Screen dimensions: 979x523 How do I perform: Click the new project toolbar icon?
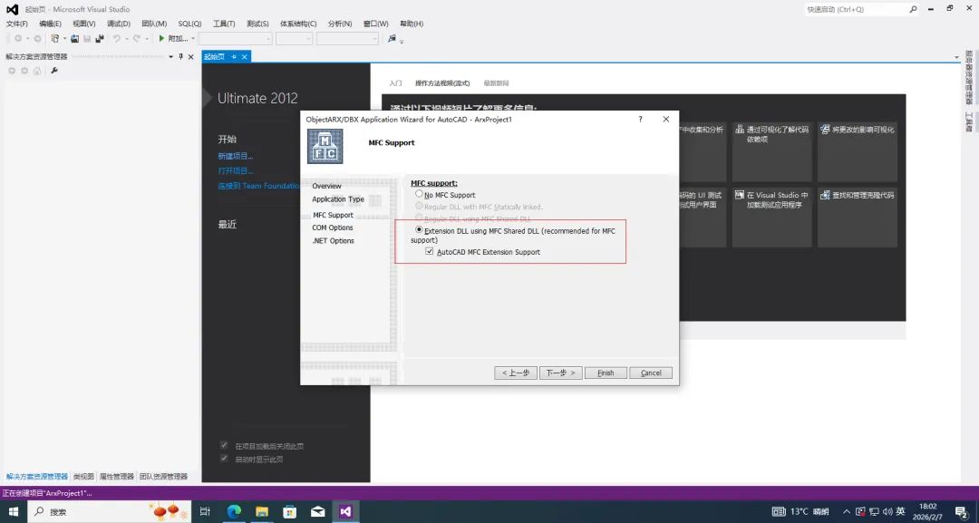[x=55, y=39]
